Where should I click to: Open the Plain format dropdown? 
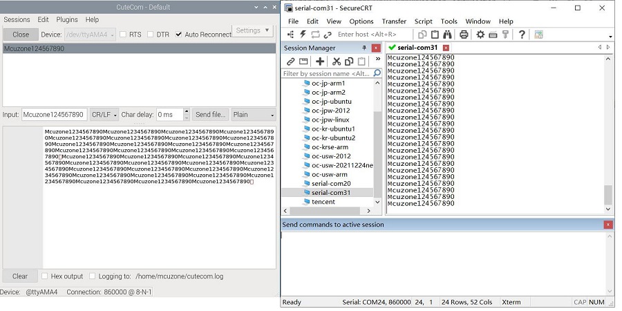254,115
